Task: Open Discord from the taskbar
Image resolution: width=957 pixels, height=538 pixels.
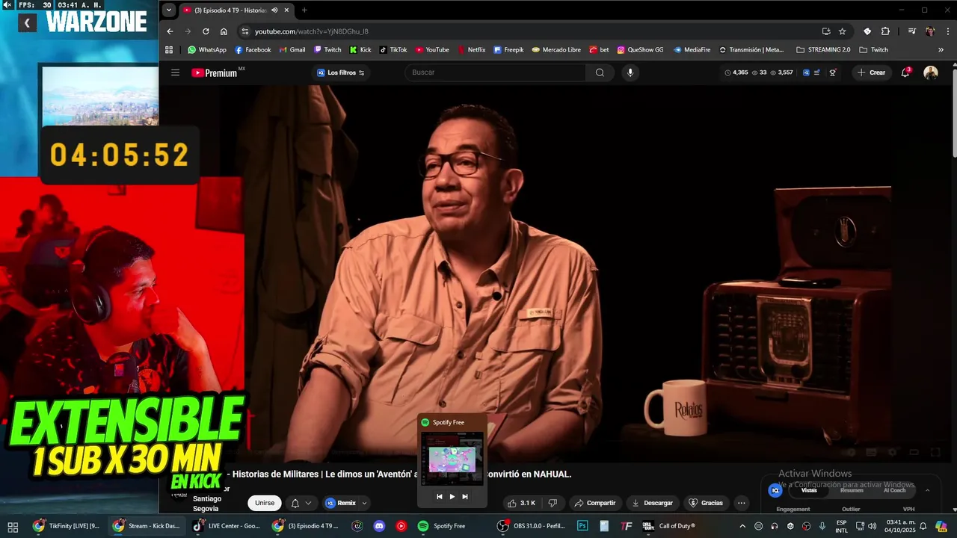Action: pyautogui.click(x=379, y=526)
